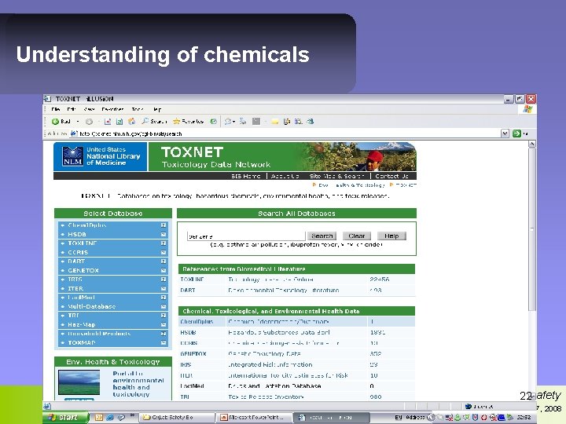Open the Favorites menu
Screen dimensions: 566x424
(112, 109)
